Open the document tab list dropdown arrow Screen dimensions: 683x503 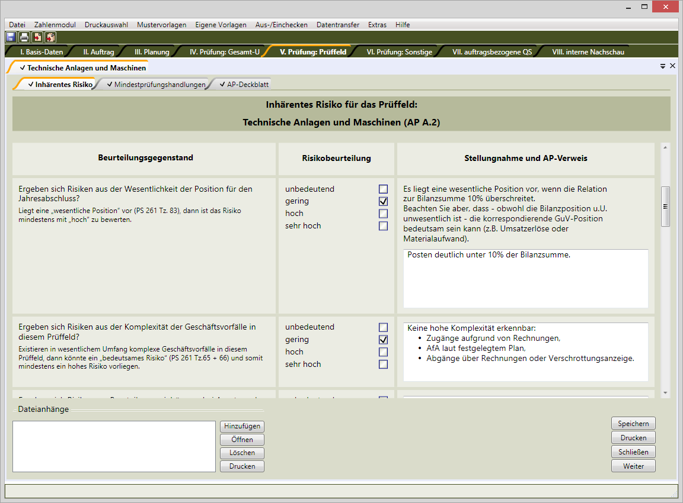[x=663, y=67]
